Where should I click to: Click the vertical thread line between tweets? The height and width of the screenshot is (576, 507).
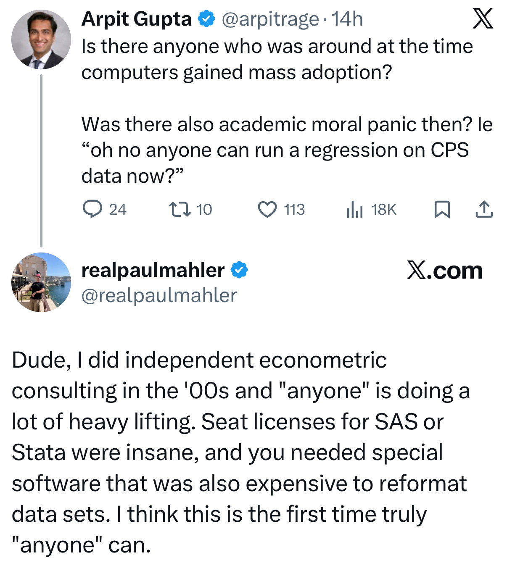41,160
